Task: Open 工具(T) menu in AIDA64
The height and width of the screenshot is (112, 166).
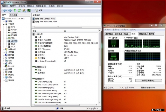Action: pyautogui.click(x=52, y=6)
